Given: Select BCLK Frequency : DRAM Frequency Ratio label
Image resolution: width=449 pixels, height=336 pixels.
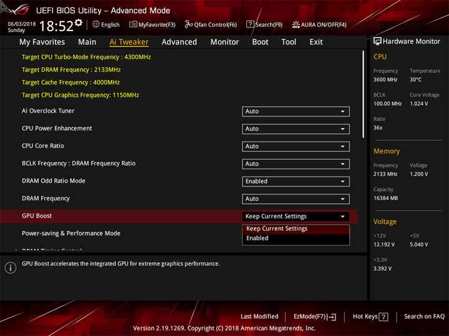Looking at the screenshot, I should click(x=79, y=164).
